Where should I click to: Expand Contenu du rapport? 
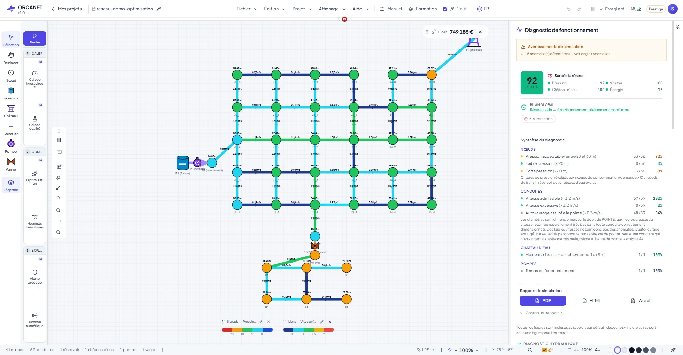pos(541,313)
